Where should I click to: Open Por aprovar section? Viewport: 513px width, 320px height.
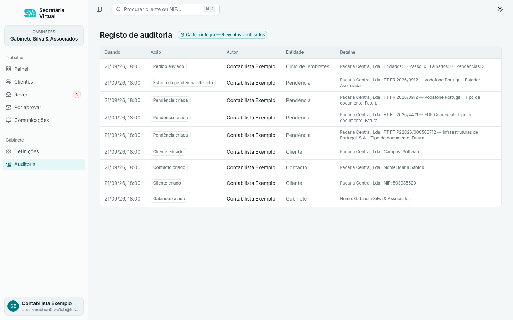44,107
